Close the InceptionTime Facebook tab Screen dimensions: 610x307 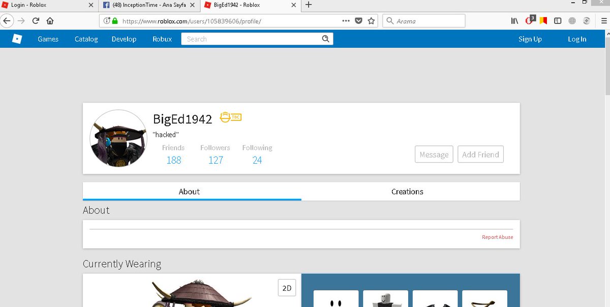192,5
